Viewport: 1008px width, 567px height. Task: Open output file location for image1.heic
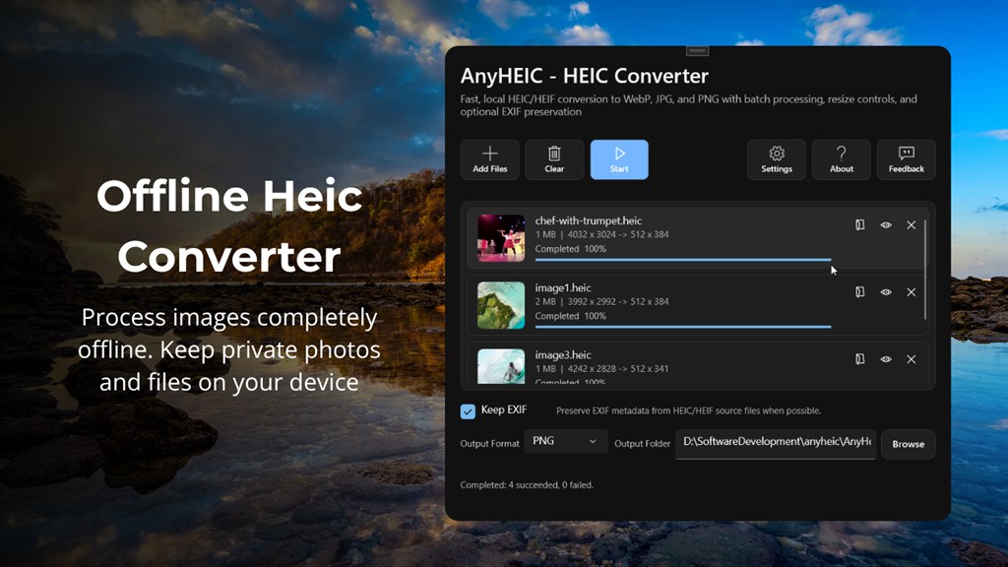click(859, 291)
